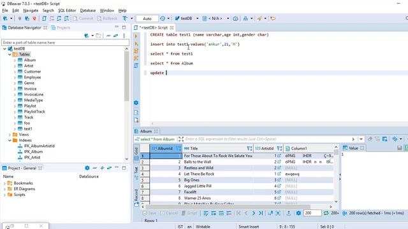Open the N/A active schema dropdown

click(x=228, y=18)
